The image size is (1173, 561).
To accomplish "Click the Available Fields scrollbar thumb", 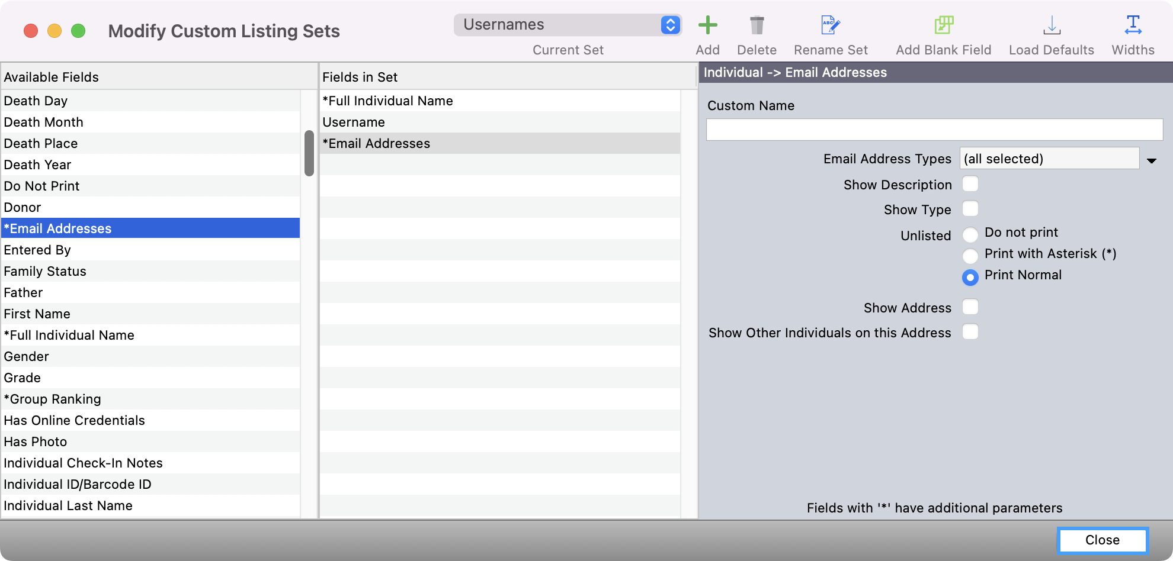I will click(309, 153).
